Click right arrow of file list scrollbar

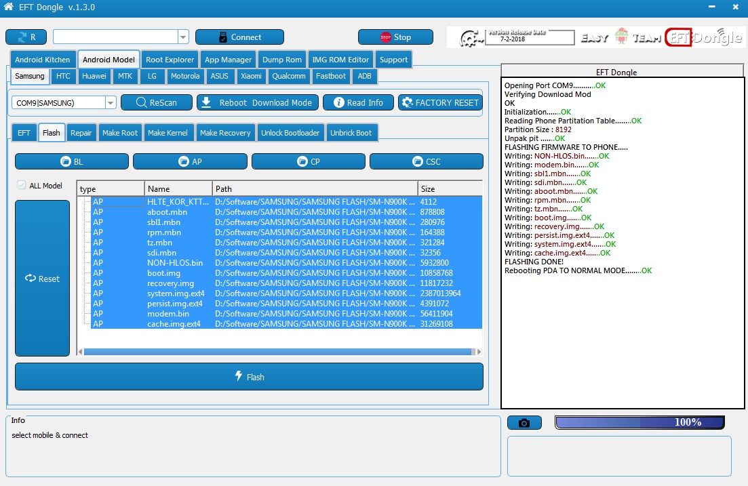click(479, 352)
